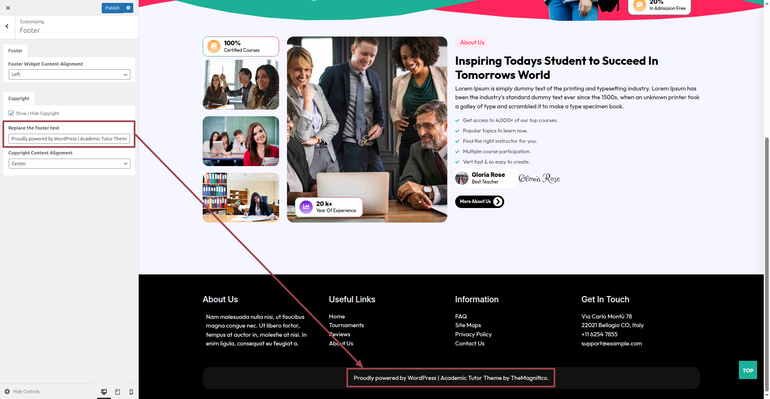Click the Publish button

[112, 8]
